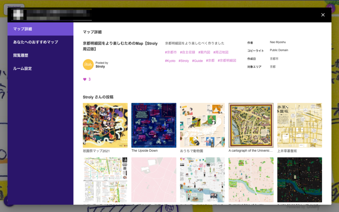Screen dimensions: 339x212
Task: Go to ルーム設定 in sidebar
Action: [40, 69]
